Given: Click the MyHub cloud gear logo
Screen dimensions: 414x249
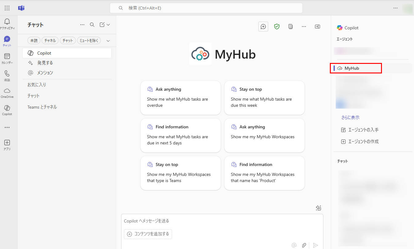Looking at the screenshot, I should 200,54.
